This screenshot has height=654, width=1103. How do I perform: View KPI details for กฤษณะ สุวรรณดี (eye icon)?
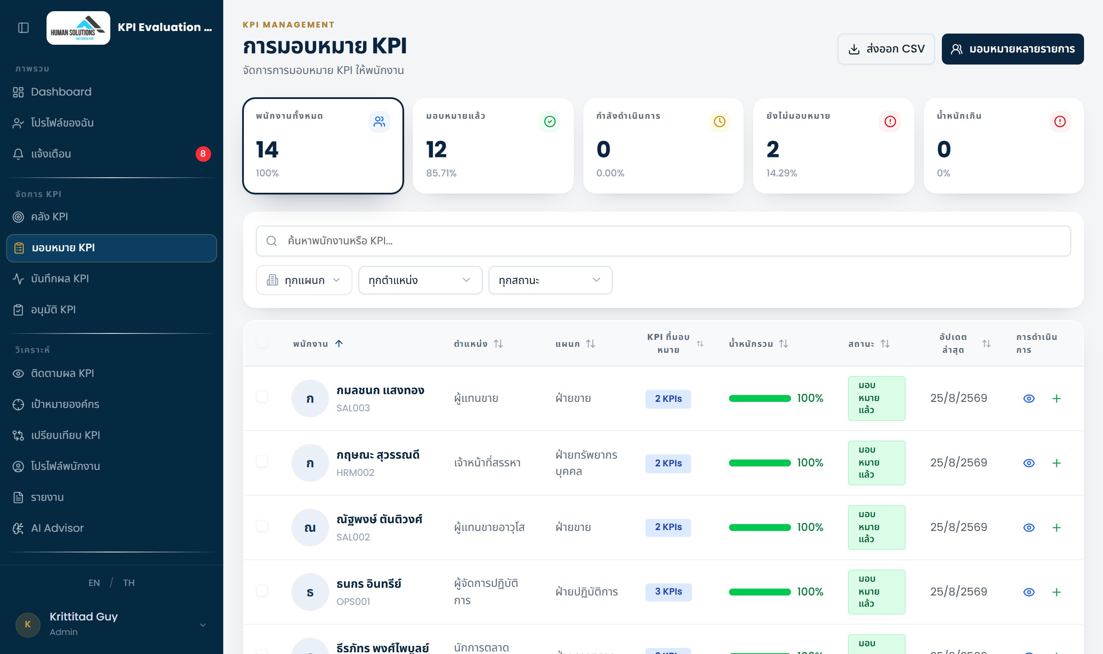coord(1029,463)
